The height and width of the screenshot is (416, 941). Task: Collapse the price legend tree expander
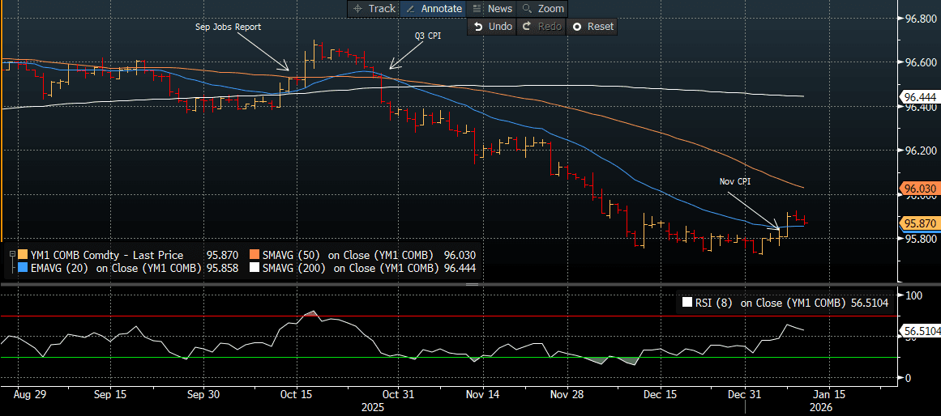(11, 256)
